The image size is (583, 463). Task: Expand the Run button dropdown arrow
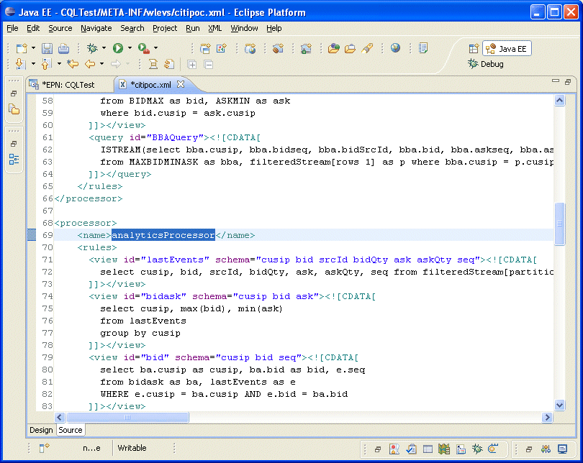130,48
